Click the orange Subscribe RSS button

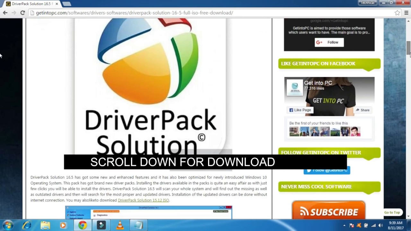click(x=328, y=210)
